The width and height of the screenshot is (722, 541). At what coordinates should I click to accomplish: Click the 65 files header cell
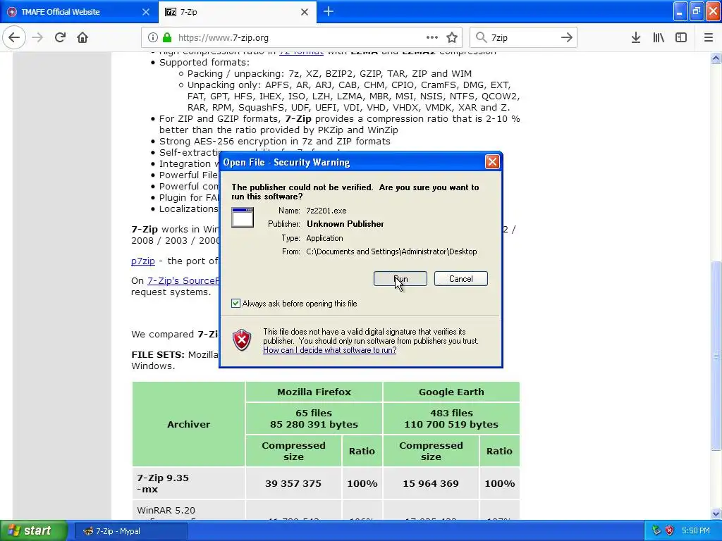point(314,418)
